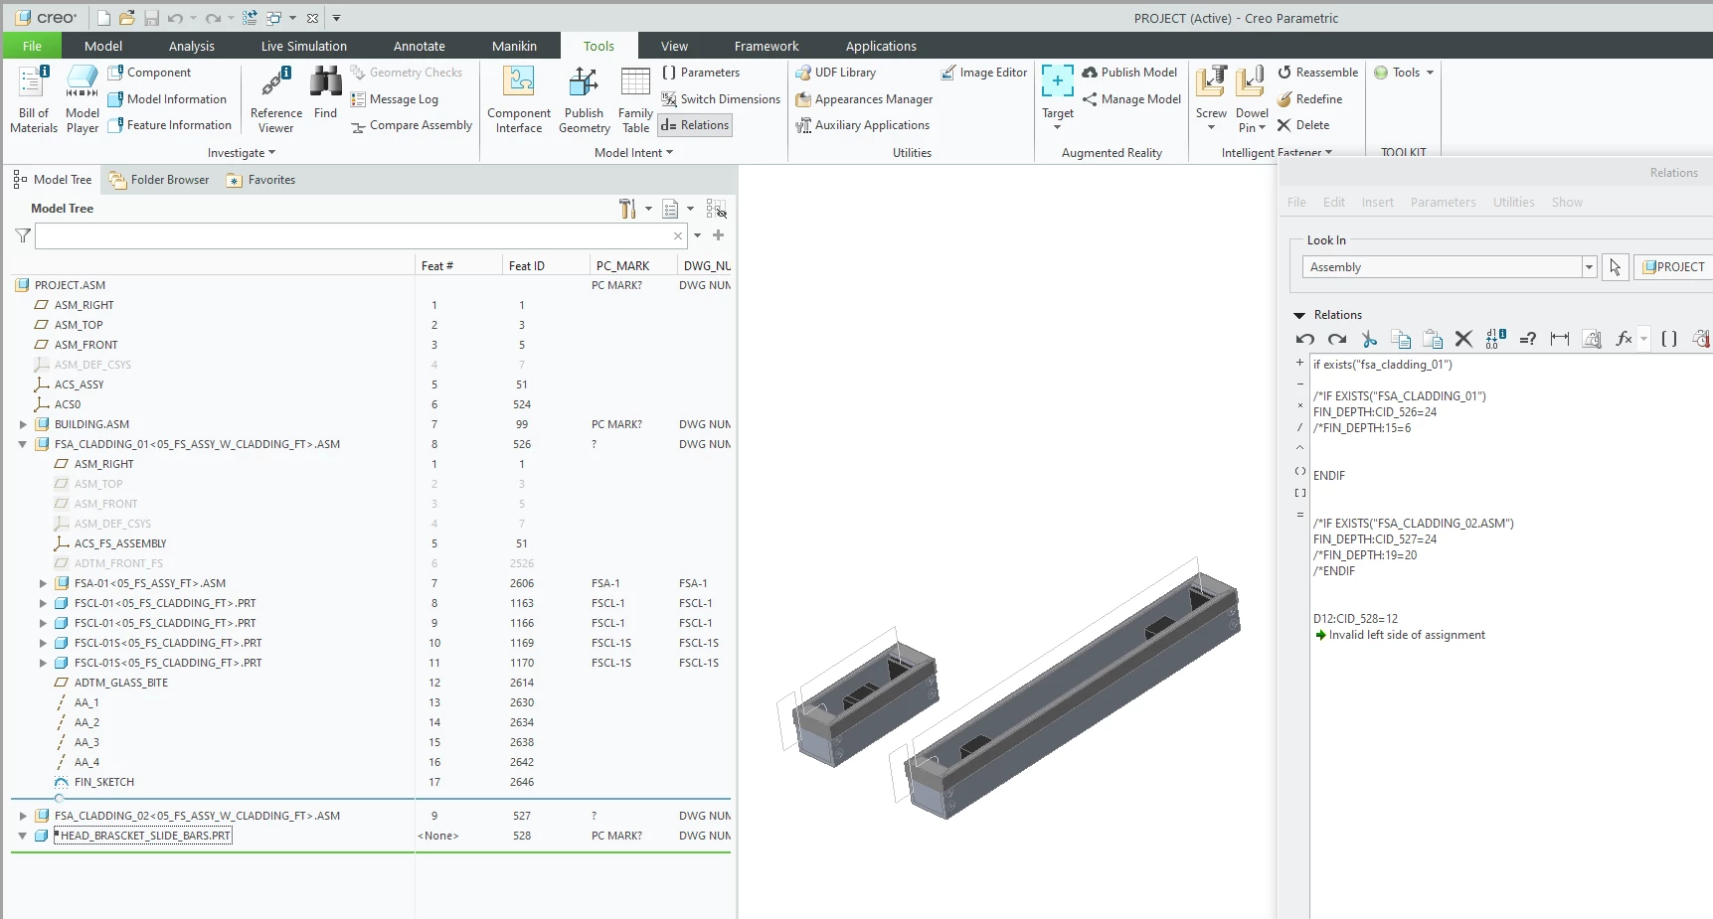Click the Relations button in ribbon
Viewport: 1713px width, 919px height.
[695, 125]
